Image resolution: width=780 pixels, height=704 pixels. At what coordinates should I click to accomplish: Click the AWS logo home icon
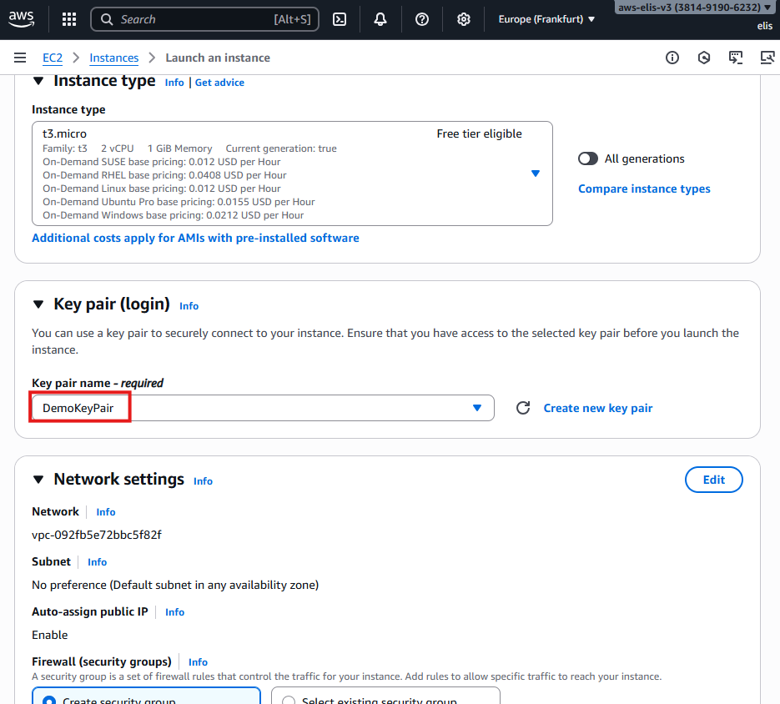click(x=22, y=18)
